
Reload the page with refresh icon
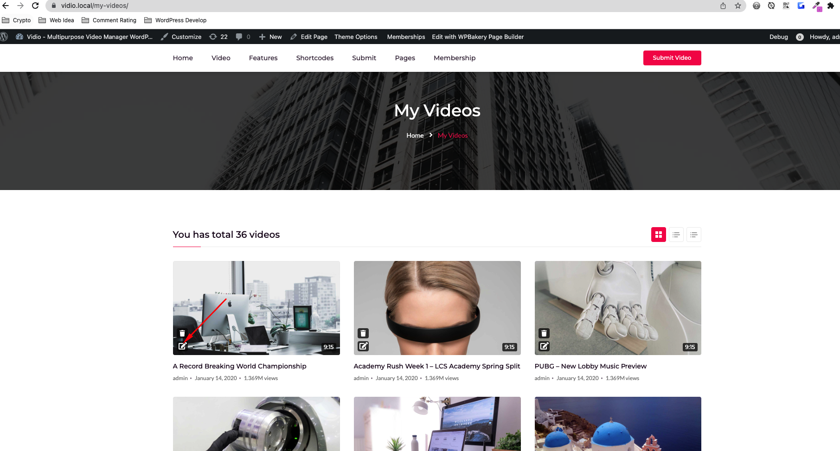coord(35,6)
